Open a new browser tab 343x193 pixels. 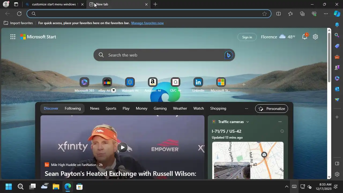pos(155,4)
